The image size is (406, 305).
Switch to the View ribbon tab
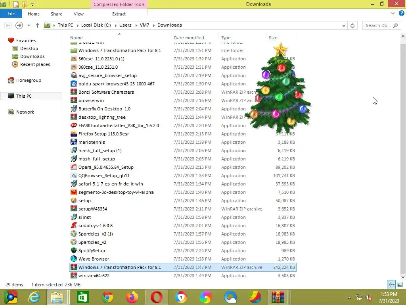click(79, 14)
